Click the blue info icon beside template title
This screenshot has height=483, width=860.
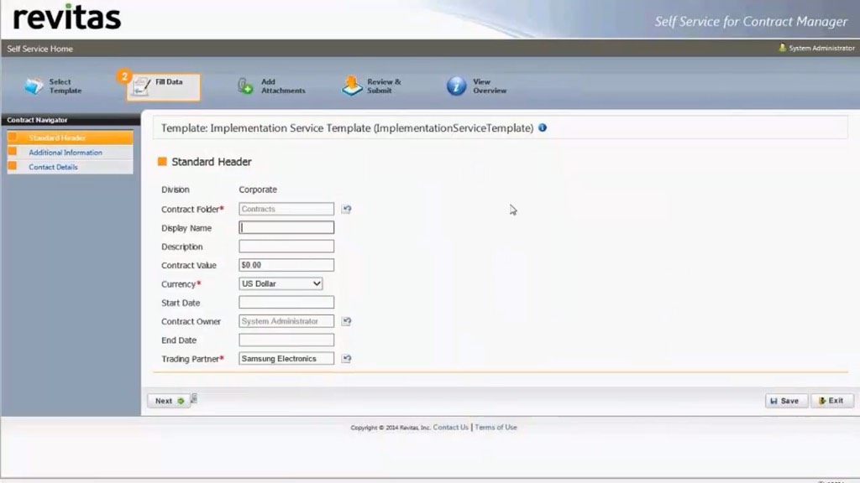543,128
